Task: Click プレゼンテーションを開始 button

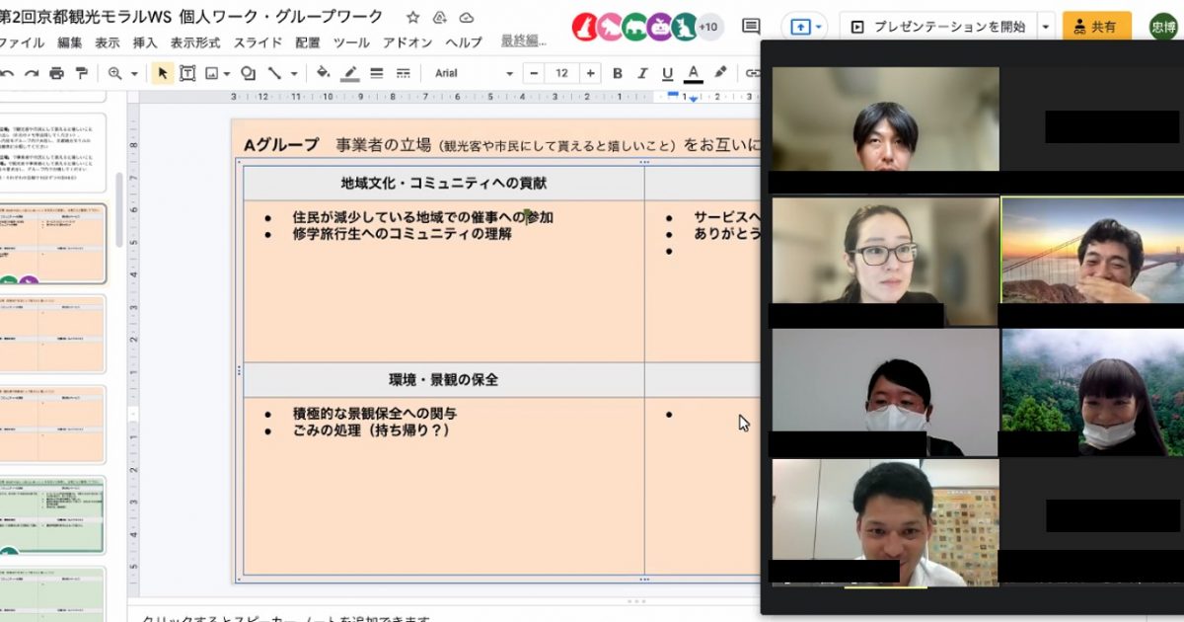Action: pyautogui.click(x=937, y=27)
